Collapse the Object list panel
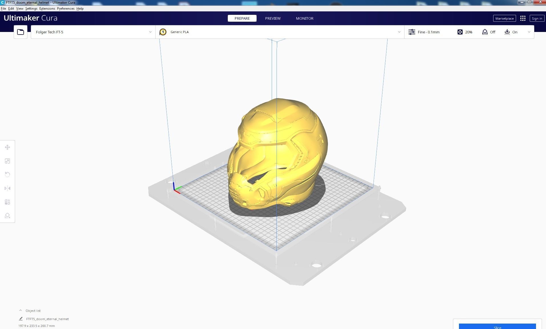This screenshot has width=546, height=329. click(20, 310)
